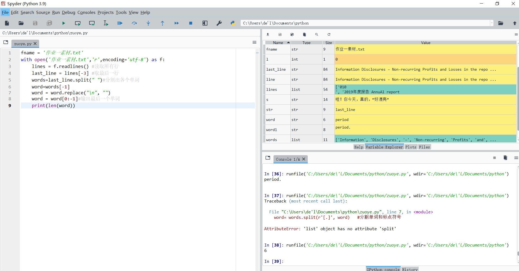Browse console tabs button

[268, 158]
